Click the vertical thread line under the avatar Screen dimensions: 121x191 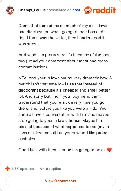click(x=10, y=88)
